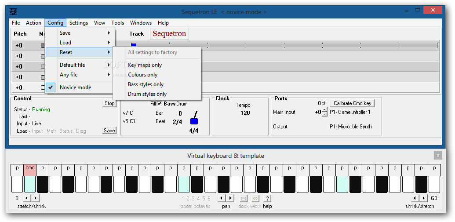Click right arrow above stretch/shrink label
Image resolution: width=455 pixels, height=222 pixels.
pos(35,198)
